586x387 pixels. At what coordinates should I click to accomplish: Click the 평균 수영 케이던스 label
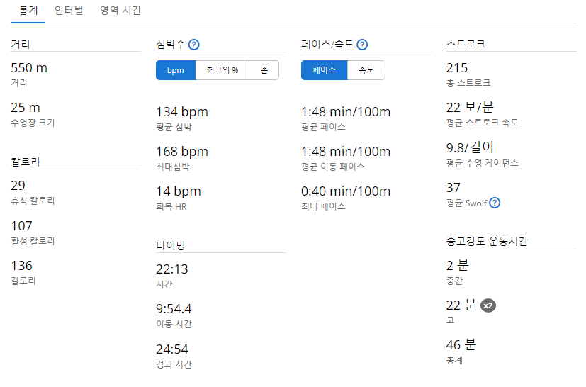[x=483, y=163]
